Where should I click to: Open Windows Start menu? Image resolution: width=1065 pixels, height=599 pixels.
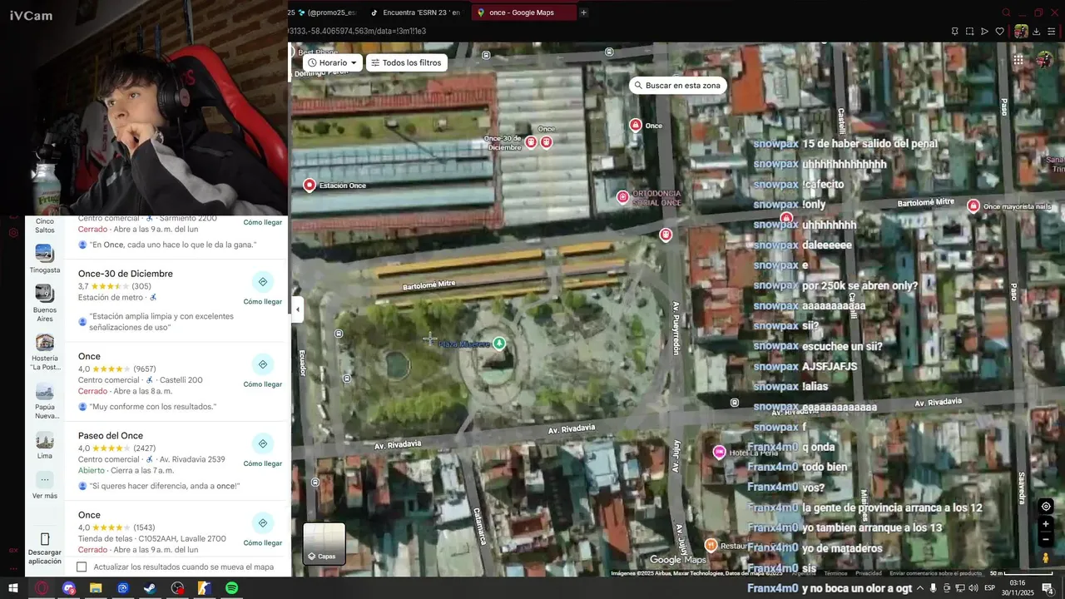[x=13, y=588]
